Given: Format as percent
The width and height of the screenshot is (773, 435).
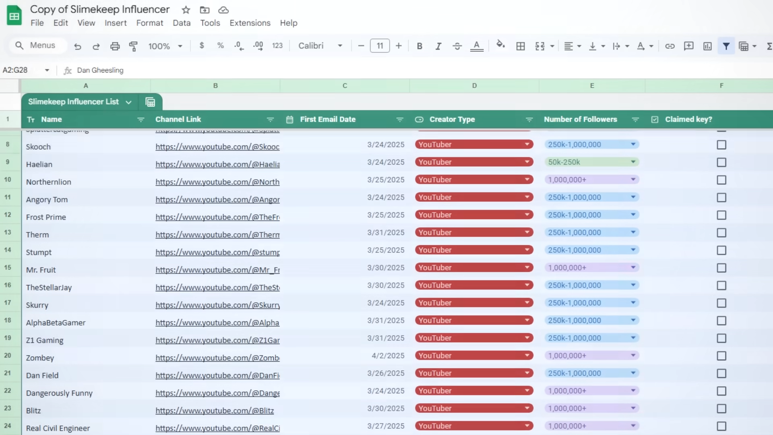Looking at the screenshot, I should point(220,46).
